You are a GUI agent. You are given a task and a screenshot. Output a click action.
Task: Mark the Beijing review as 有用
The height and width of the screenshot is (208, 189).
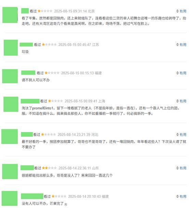tap(183, 11)
